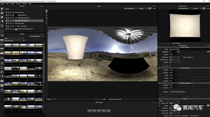The image size is (210, 117).
Task: Select the Large Rect Softbox light in list
Action: [x=23, y=20]
